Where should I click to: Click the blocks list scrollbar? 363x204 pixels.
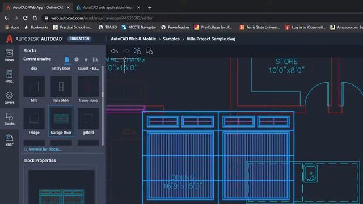(x=103, y=106)
